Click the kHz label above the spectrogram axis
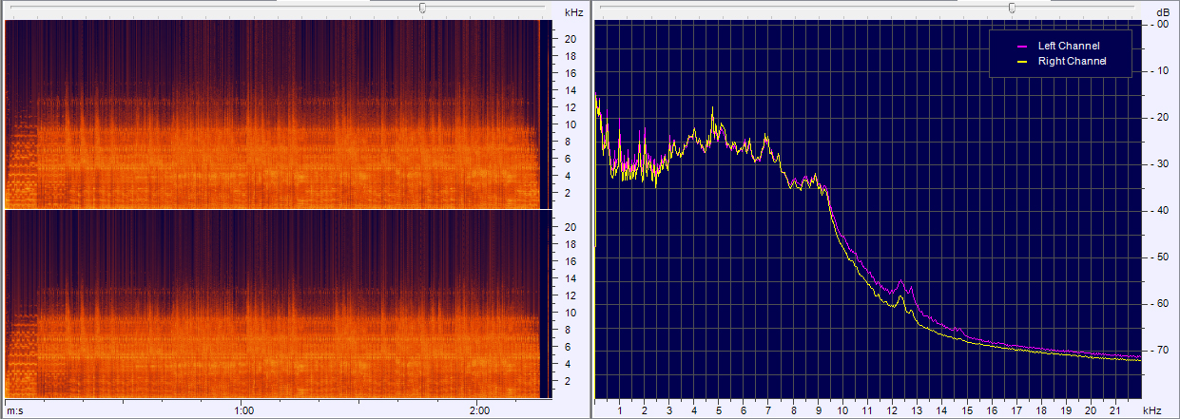The image size is (1180, 419). click(573, 12)
